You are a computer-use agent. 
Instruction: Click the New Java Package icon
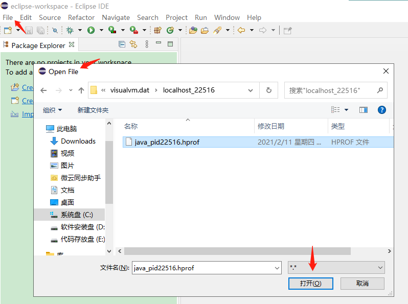click(157, 31)
